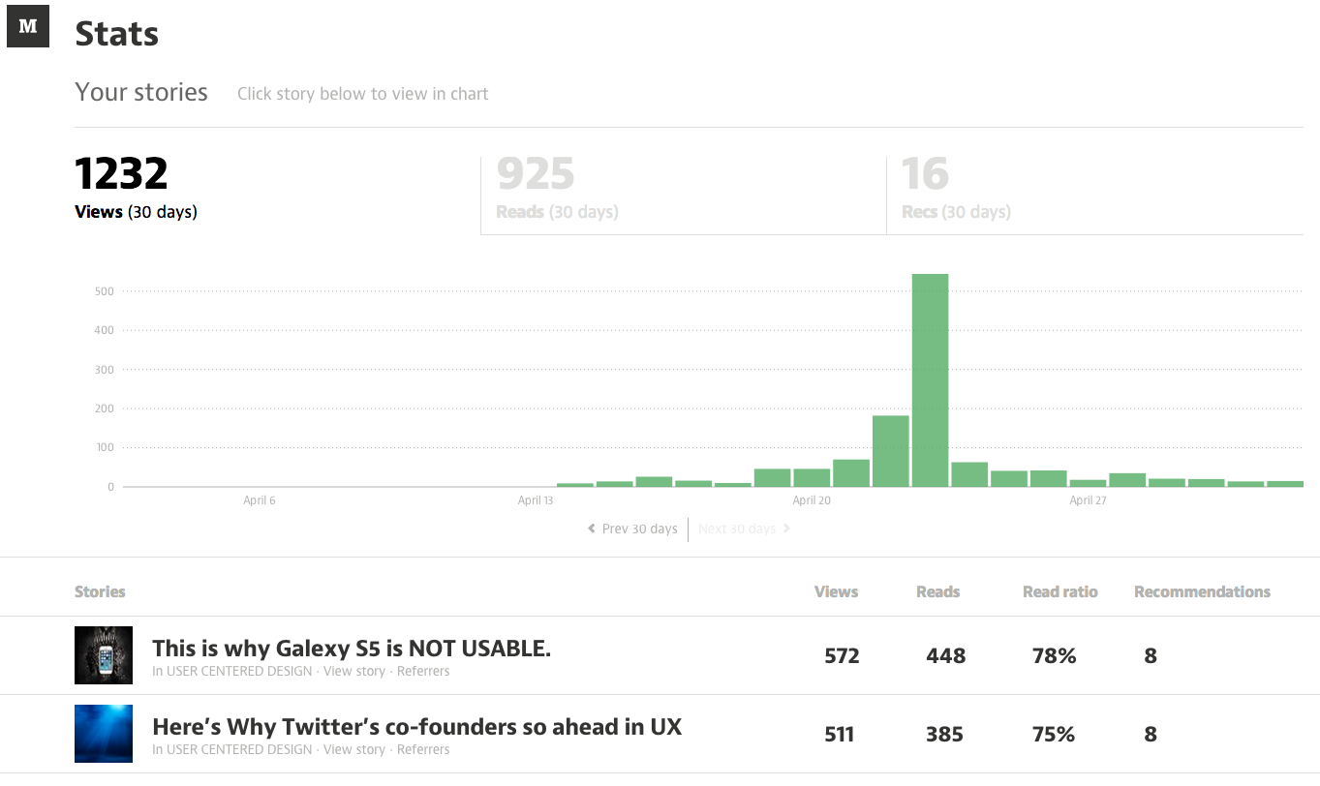The height and width of the screenshot is (786, 1320).
Task: Open Referrers for Twitter co-founders story
Action: click(423, 750)
